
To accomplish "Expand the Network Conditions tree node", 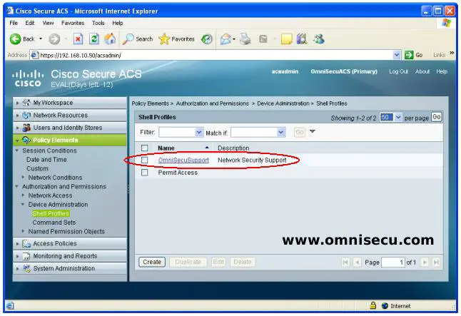I will (23, 177).
